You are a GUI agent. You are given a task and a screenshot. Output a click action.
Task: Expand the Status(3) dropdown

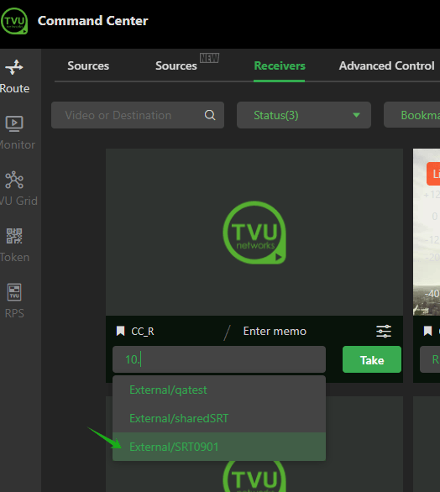(x=304, y=115)
